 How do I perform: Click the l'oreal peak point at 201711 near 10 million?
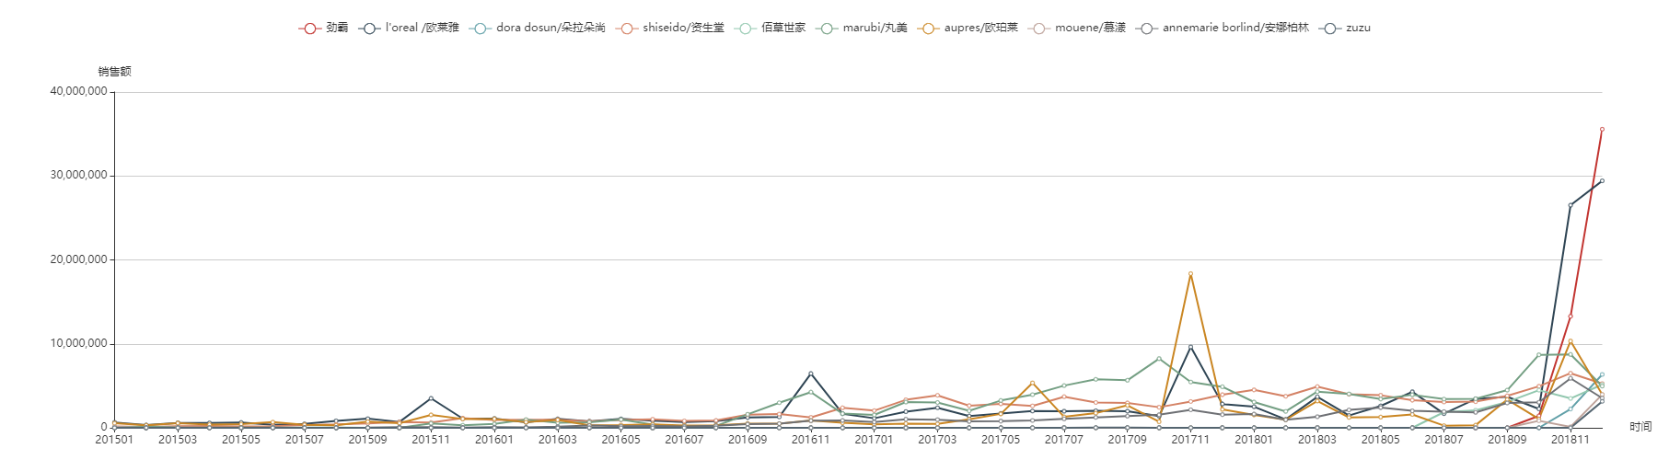(x=1190, y=347)
